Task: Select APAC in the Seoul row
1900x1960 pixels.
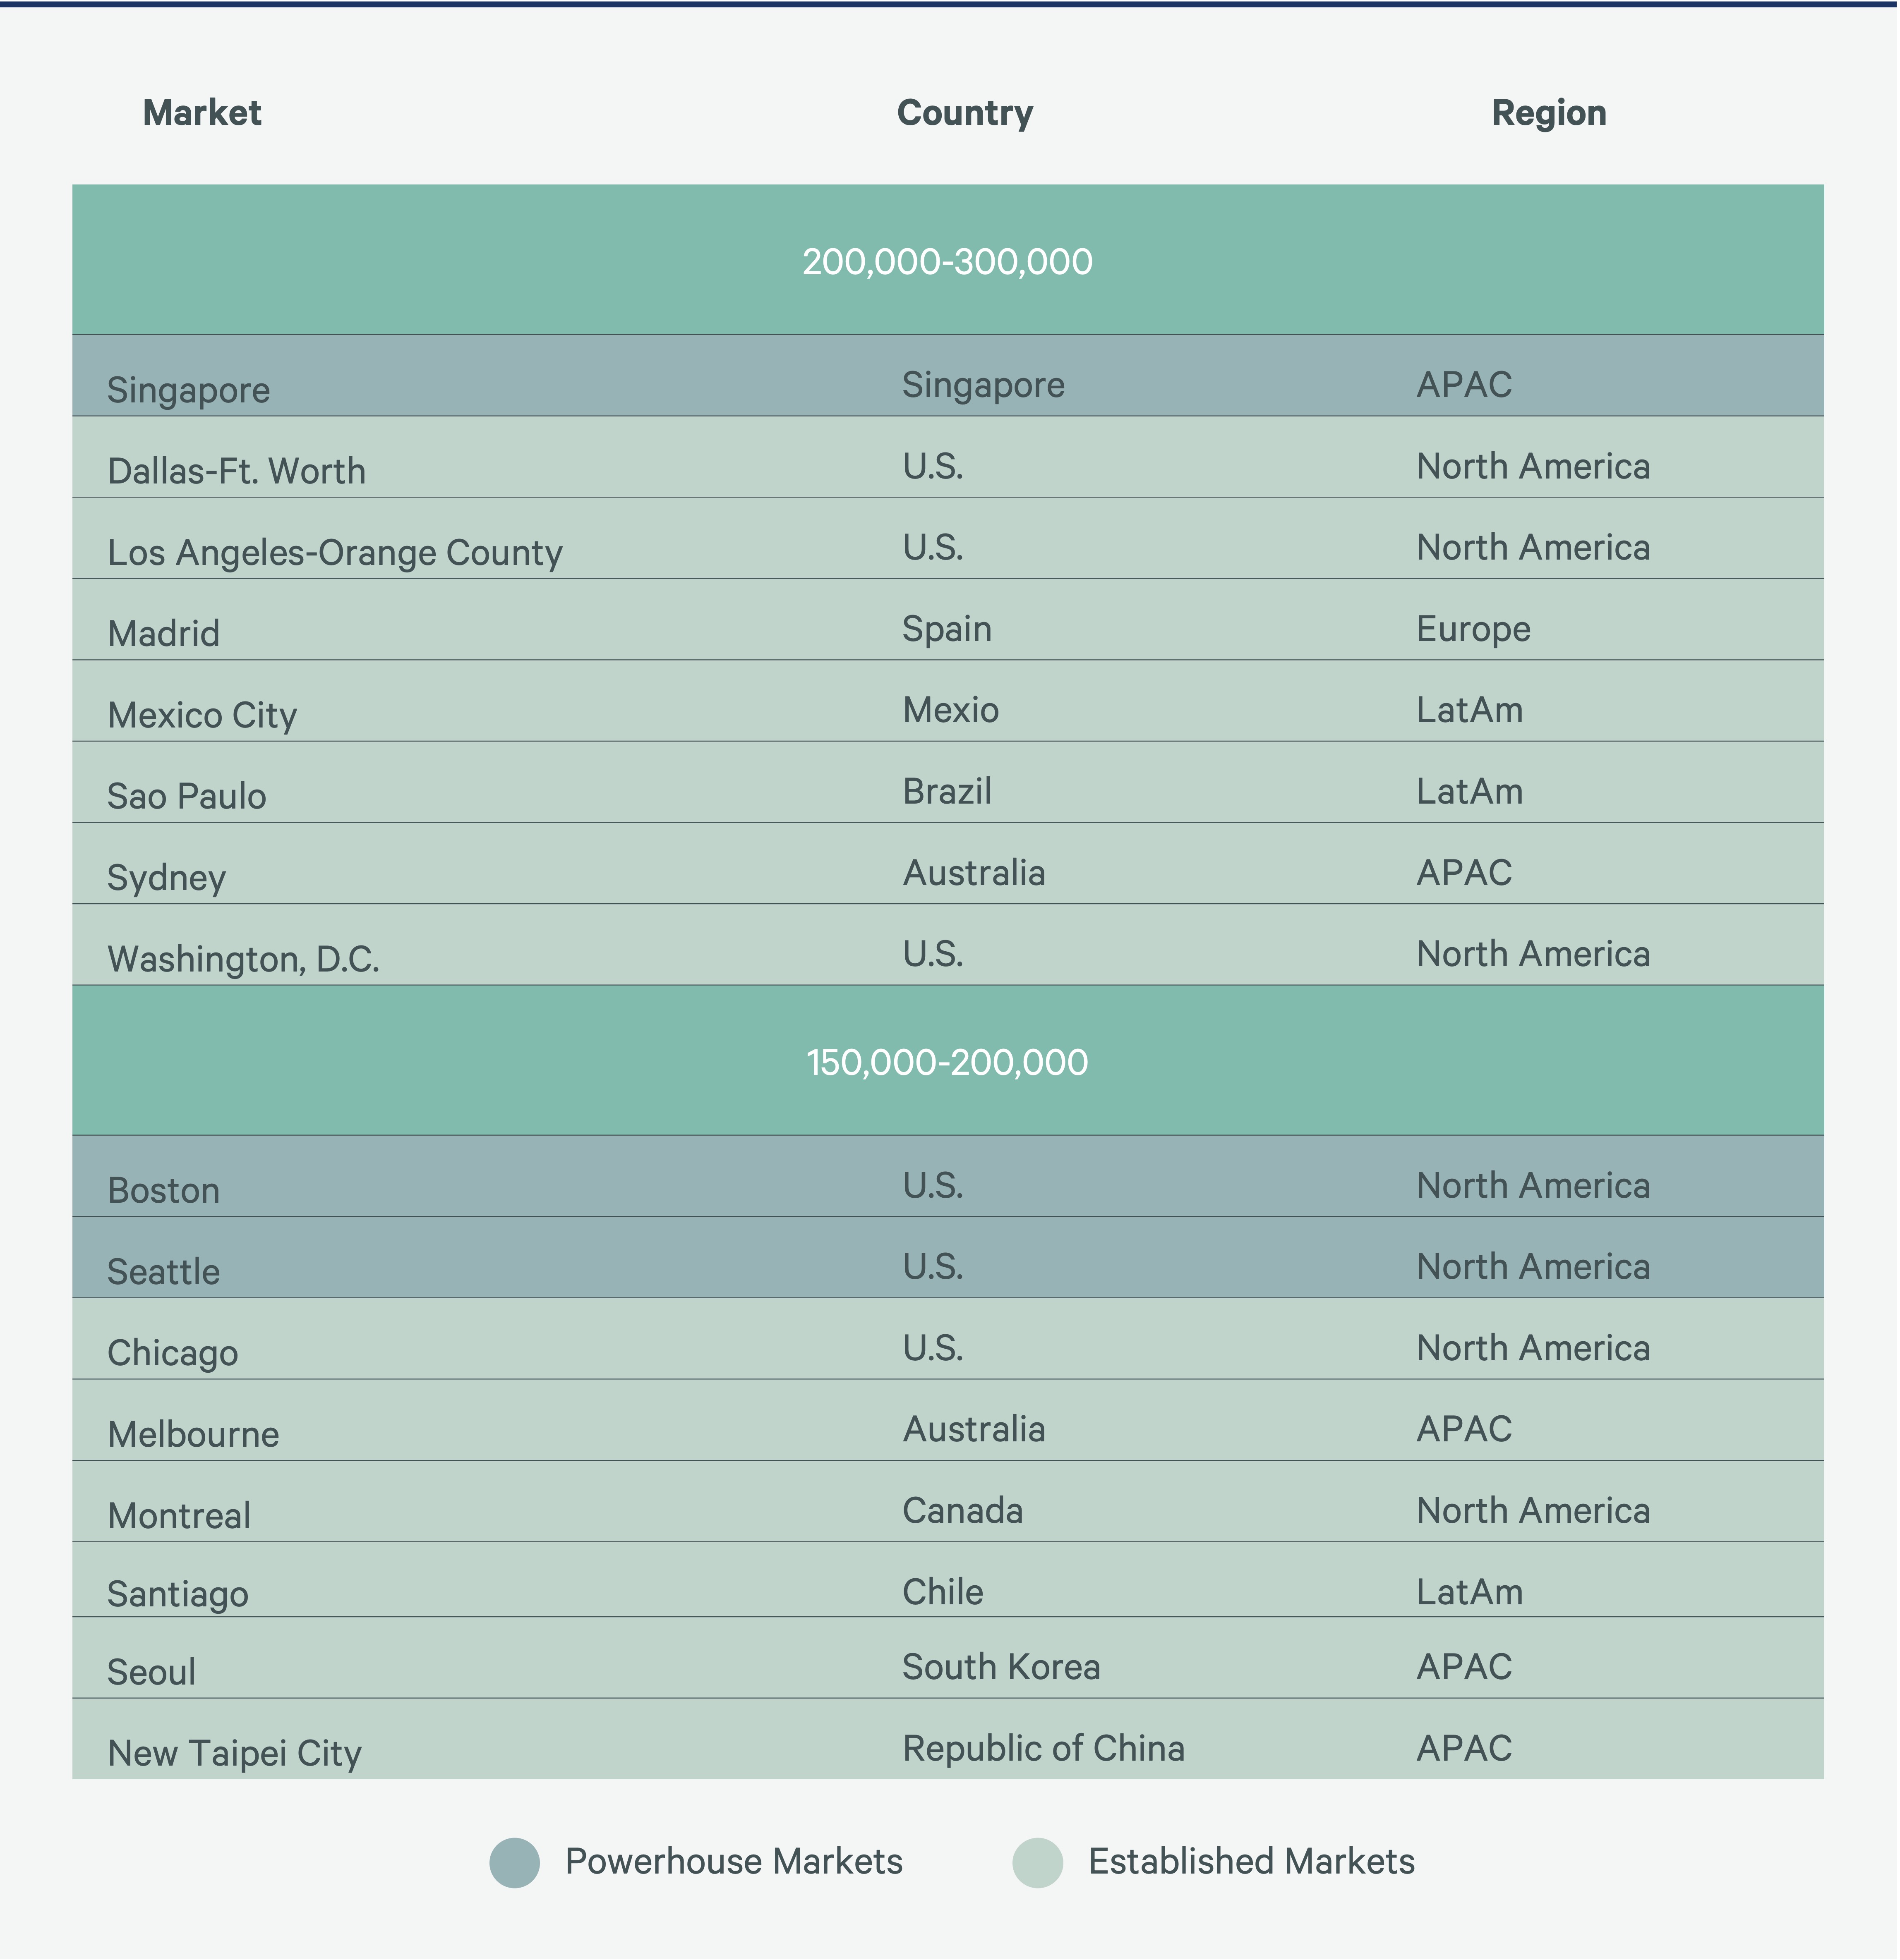Action: pos(1465,1667)
